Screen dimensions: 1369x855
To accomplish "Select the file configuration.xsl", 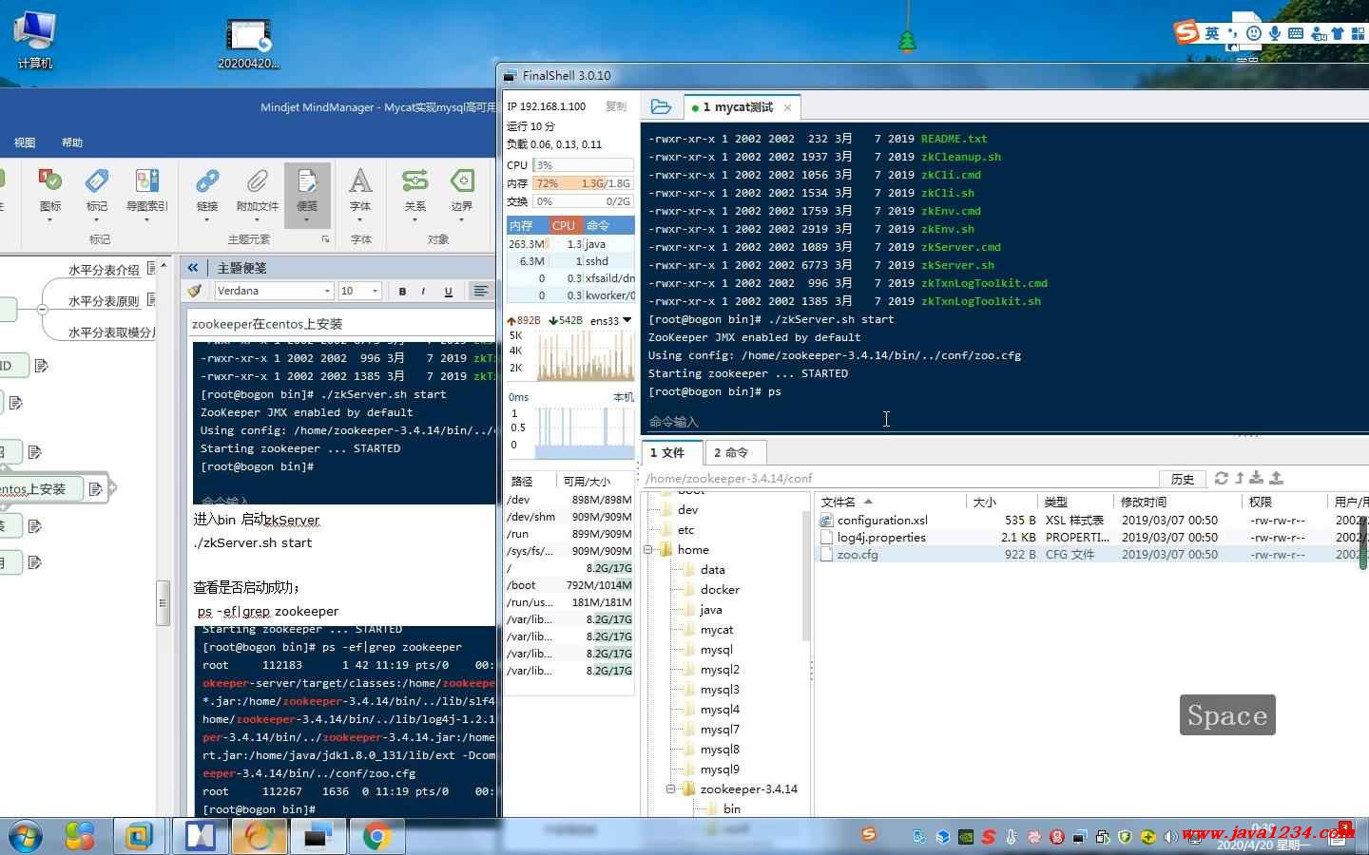I will click(882, 521).
